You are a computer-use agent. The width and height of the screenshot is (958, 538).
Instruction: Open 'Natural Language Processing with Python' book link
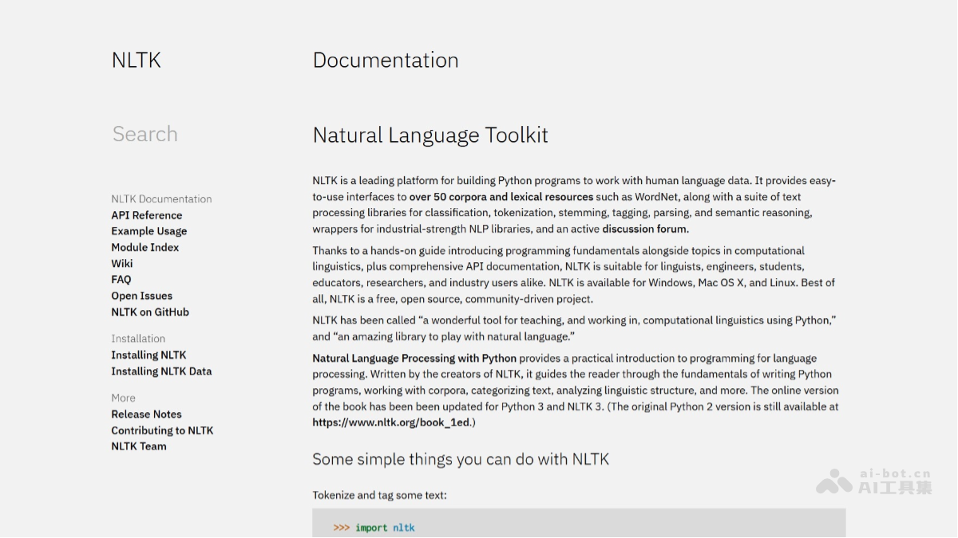click(x=414, y=359)
